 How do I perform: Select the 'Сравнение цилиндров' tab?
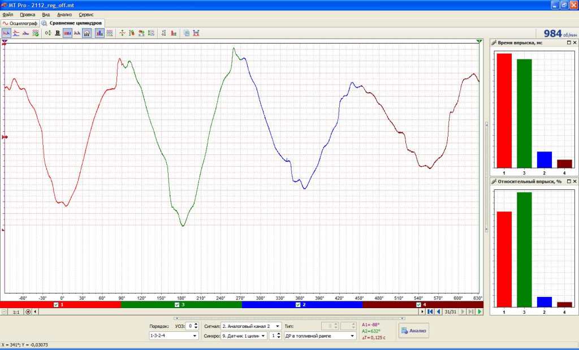coord(72,23)
